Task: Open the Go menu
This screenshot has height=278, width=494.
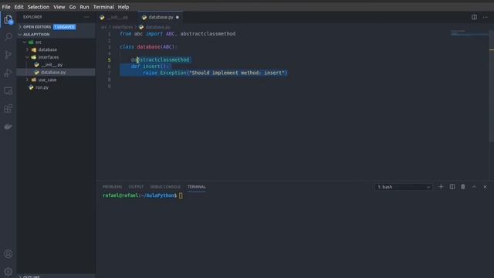Action: coord(73,7)
